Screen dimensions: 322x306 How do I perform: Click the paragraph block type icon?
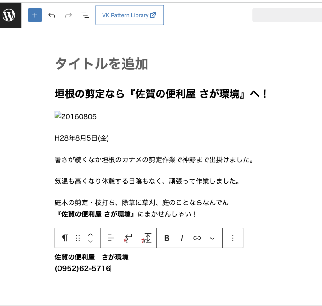[65, 238]
